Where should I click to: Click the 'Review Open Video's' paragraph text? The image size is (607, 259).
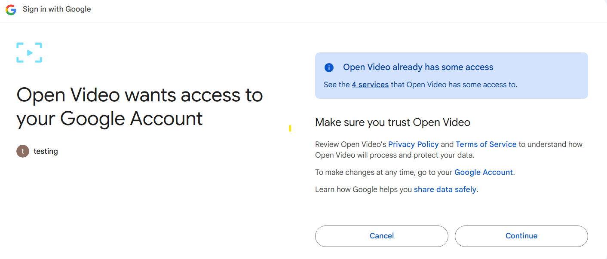point(351,144)
